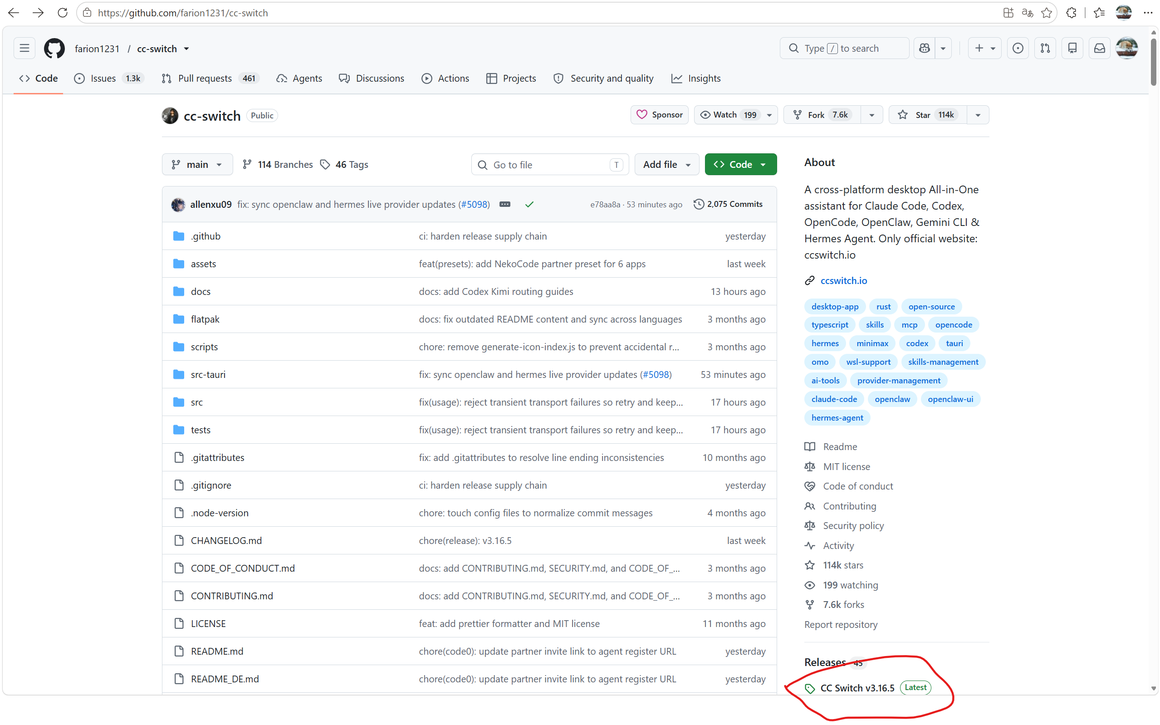Open the Discussions tab
This screenshot has width=1160, height=725.
[372, 78]
